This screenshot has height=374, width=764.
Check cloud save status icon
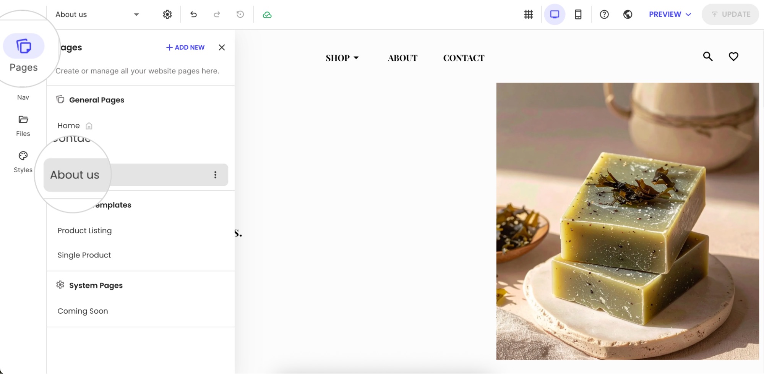(267, 15)
